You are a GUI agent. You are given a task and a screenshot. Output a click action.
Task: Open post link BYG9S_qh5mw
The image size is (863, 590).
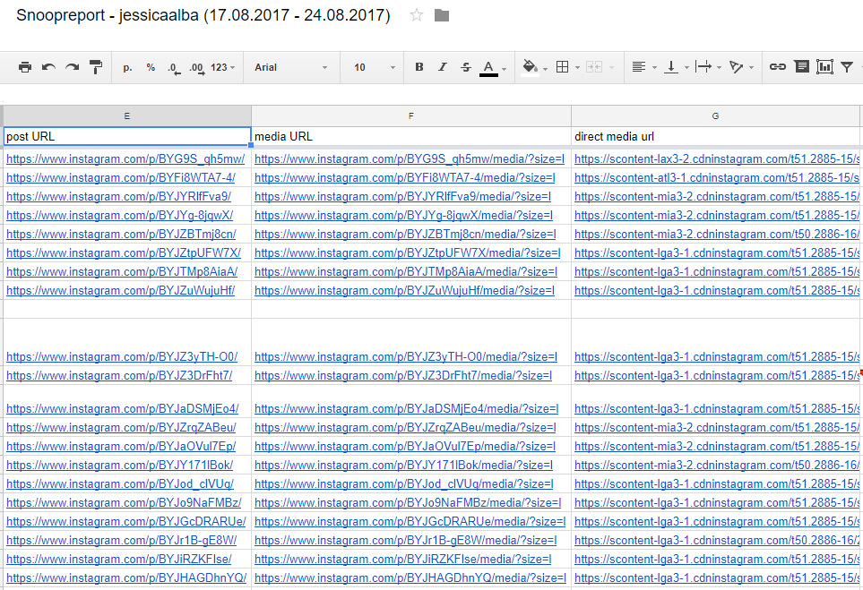tap(125, 158)
